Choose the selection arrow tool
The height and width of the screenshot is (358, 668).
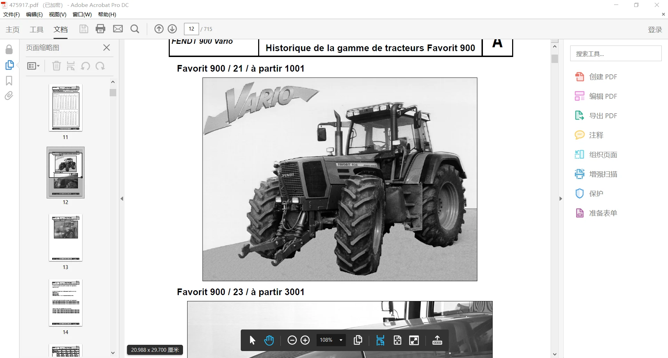click(x=253, y=340)
